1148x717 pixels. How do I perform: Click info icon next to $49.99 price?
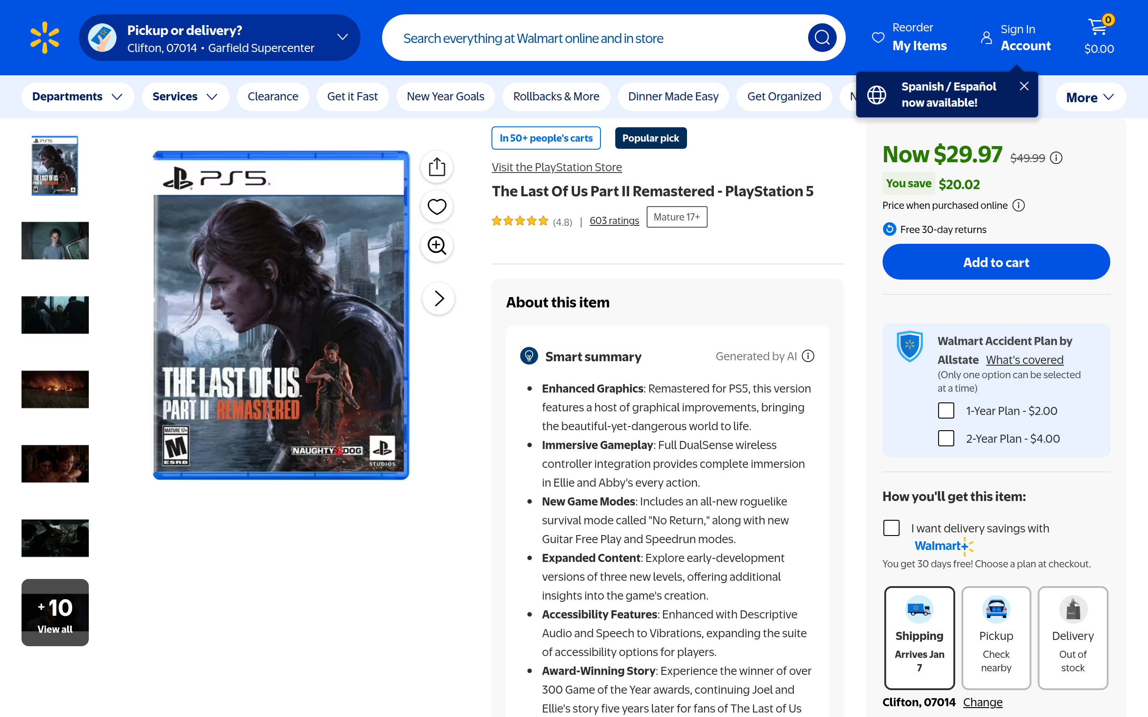pyautogui.click(x=1056, y=158)
